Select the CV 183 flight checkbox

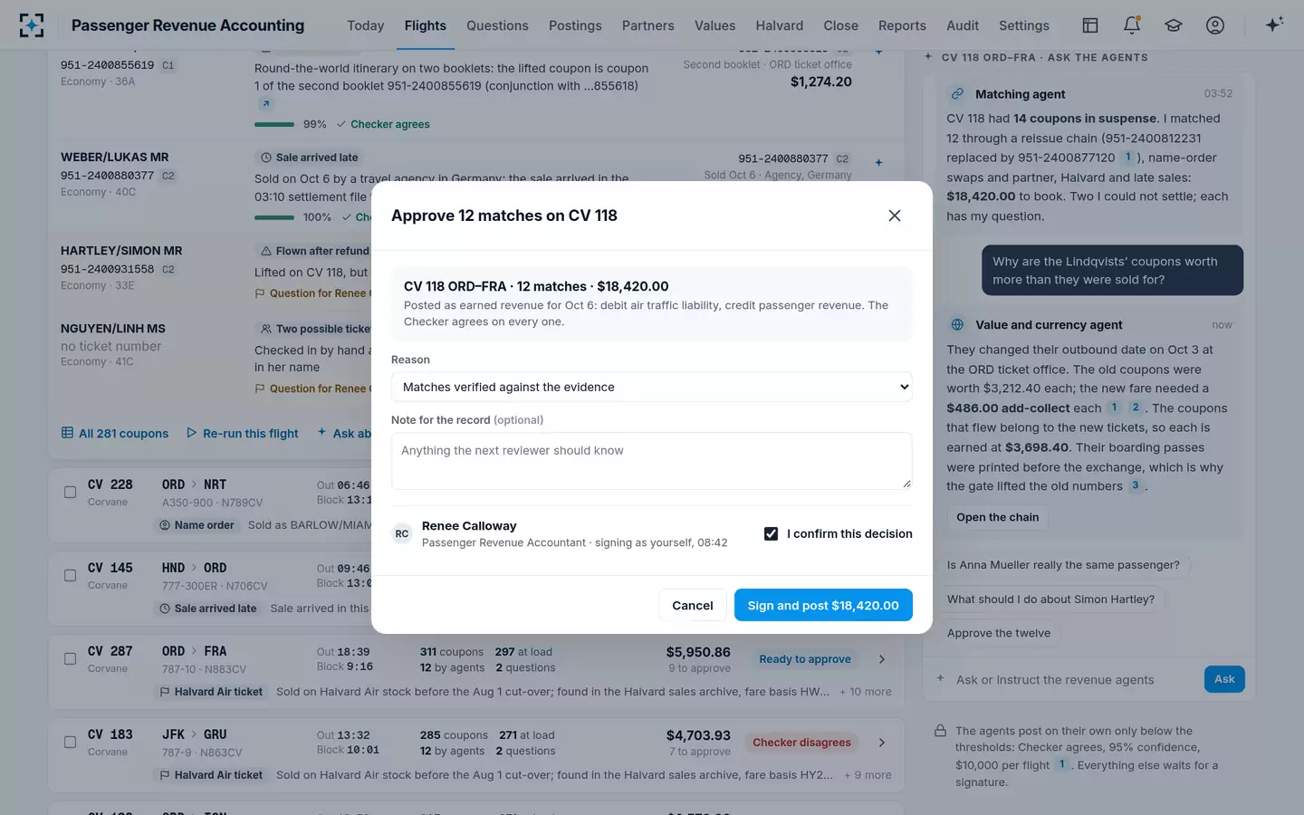pos(70,743)
